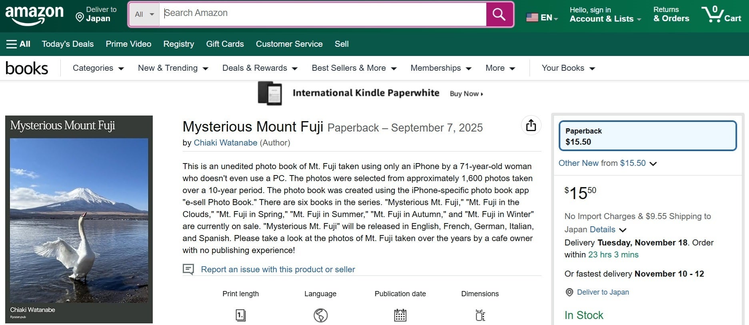The height and width of the screenshot is (325, 749).
Task: Click the Deliver to Japan location pin
Action: 80,17
